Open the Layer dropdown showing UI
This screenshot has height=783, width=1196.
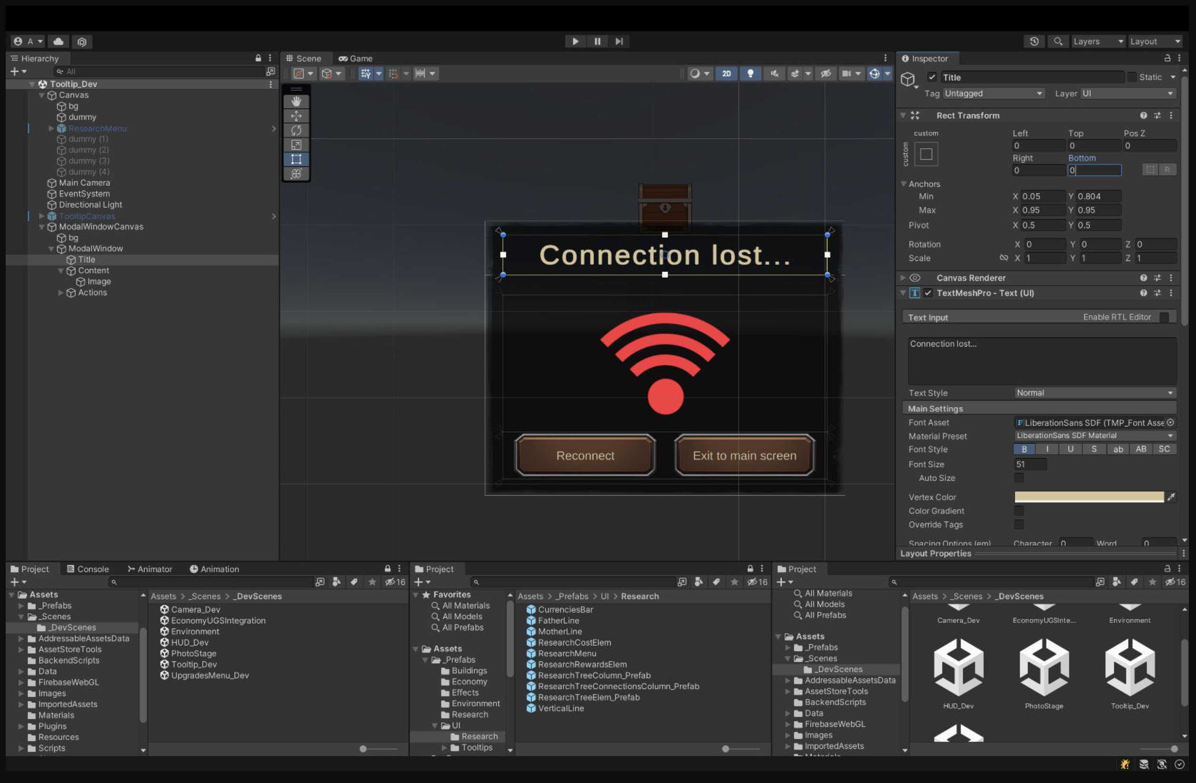(1127, 94)
